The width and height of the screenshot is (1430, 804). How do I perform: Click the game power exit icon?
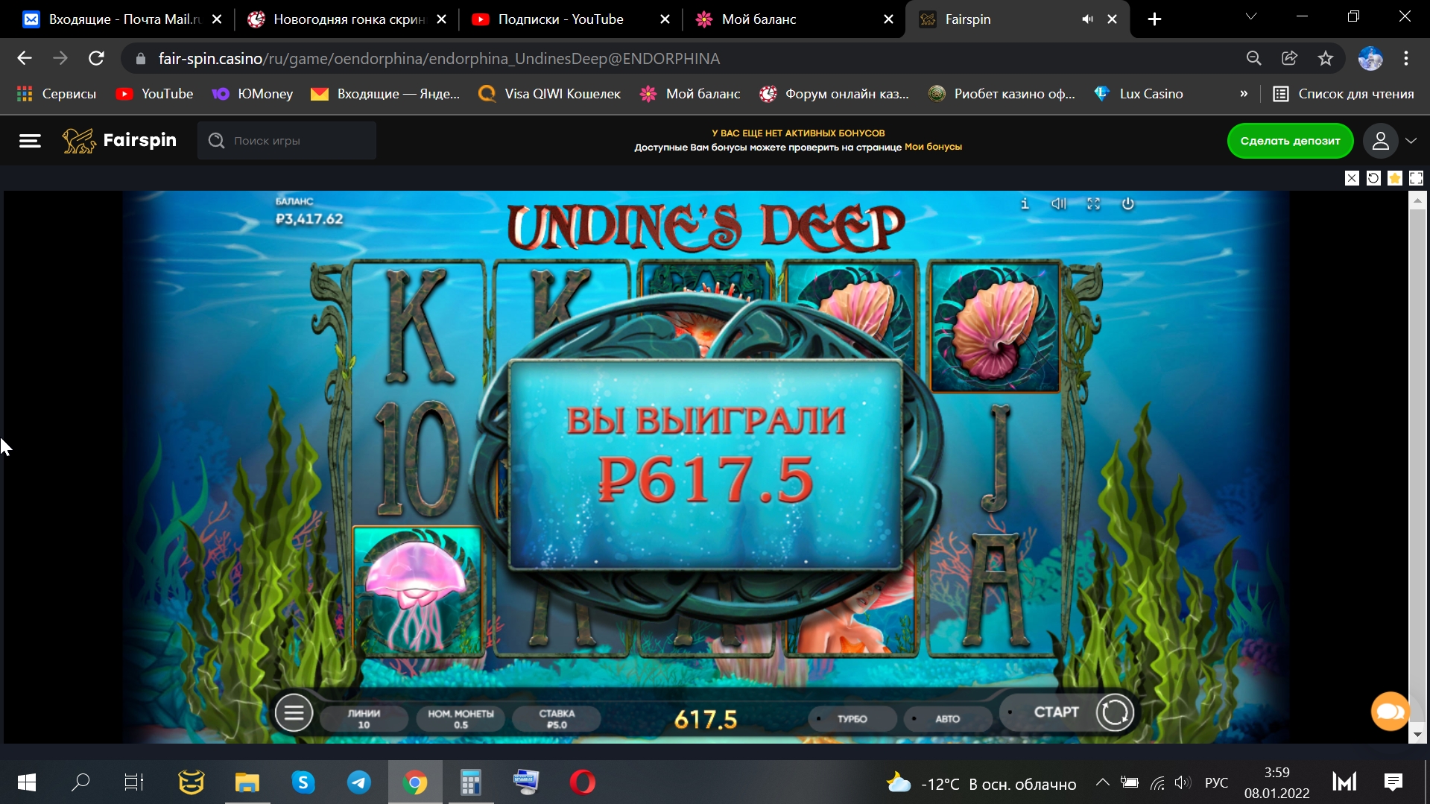point(1127,203)
